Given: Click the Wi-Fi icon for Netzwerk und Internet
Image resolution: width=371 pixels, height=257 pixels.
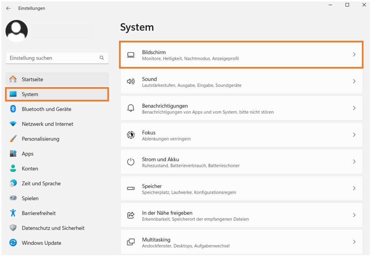Looking at the screenshot, I should pyautogui.click(x=13, y=124).
